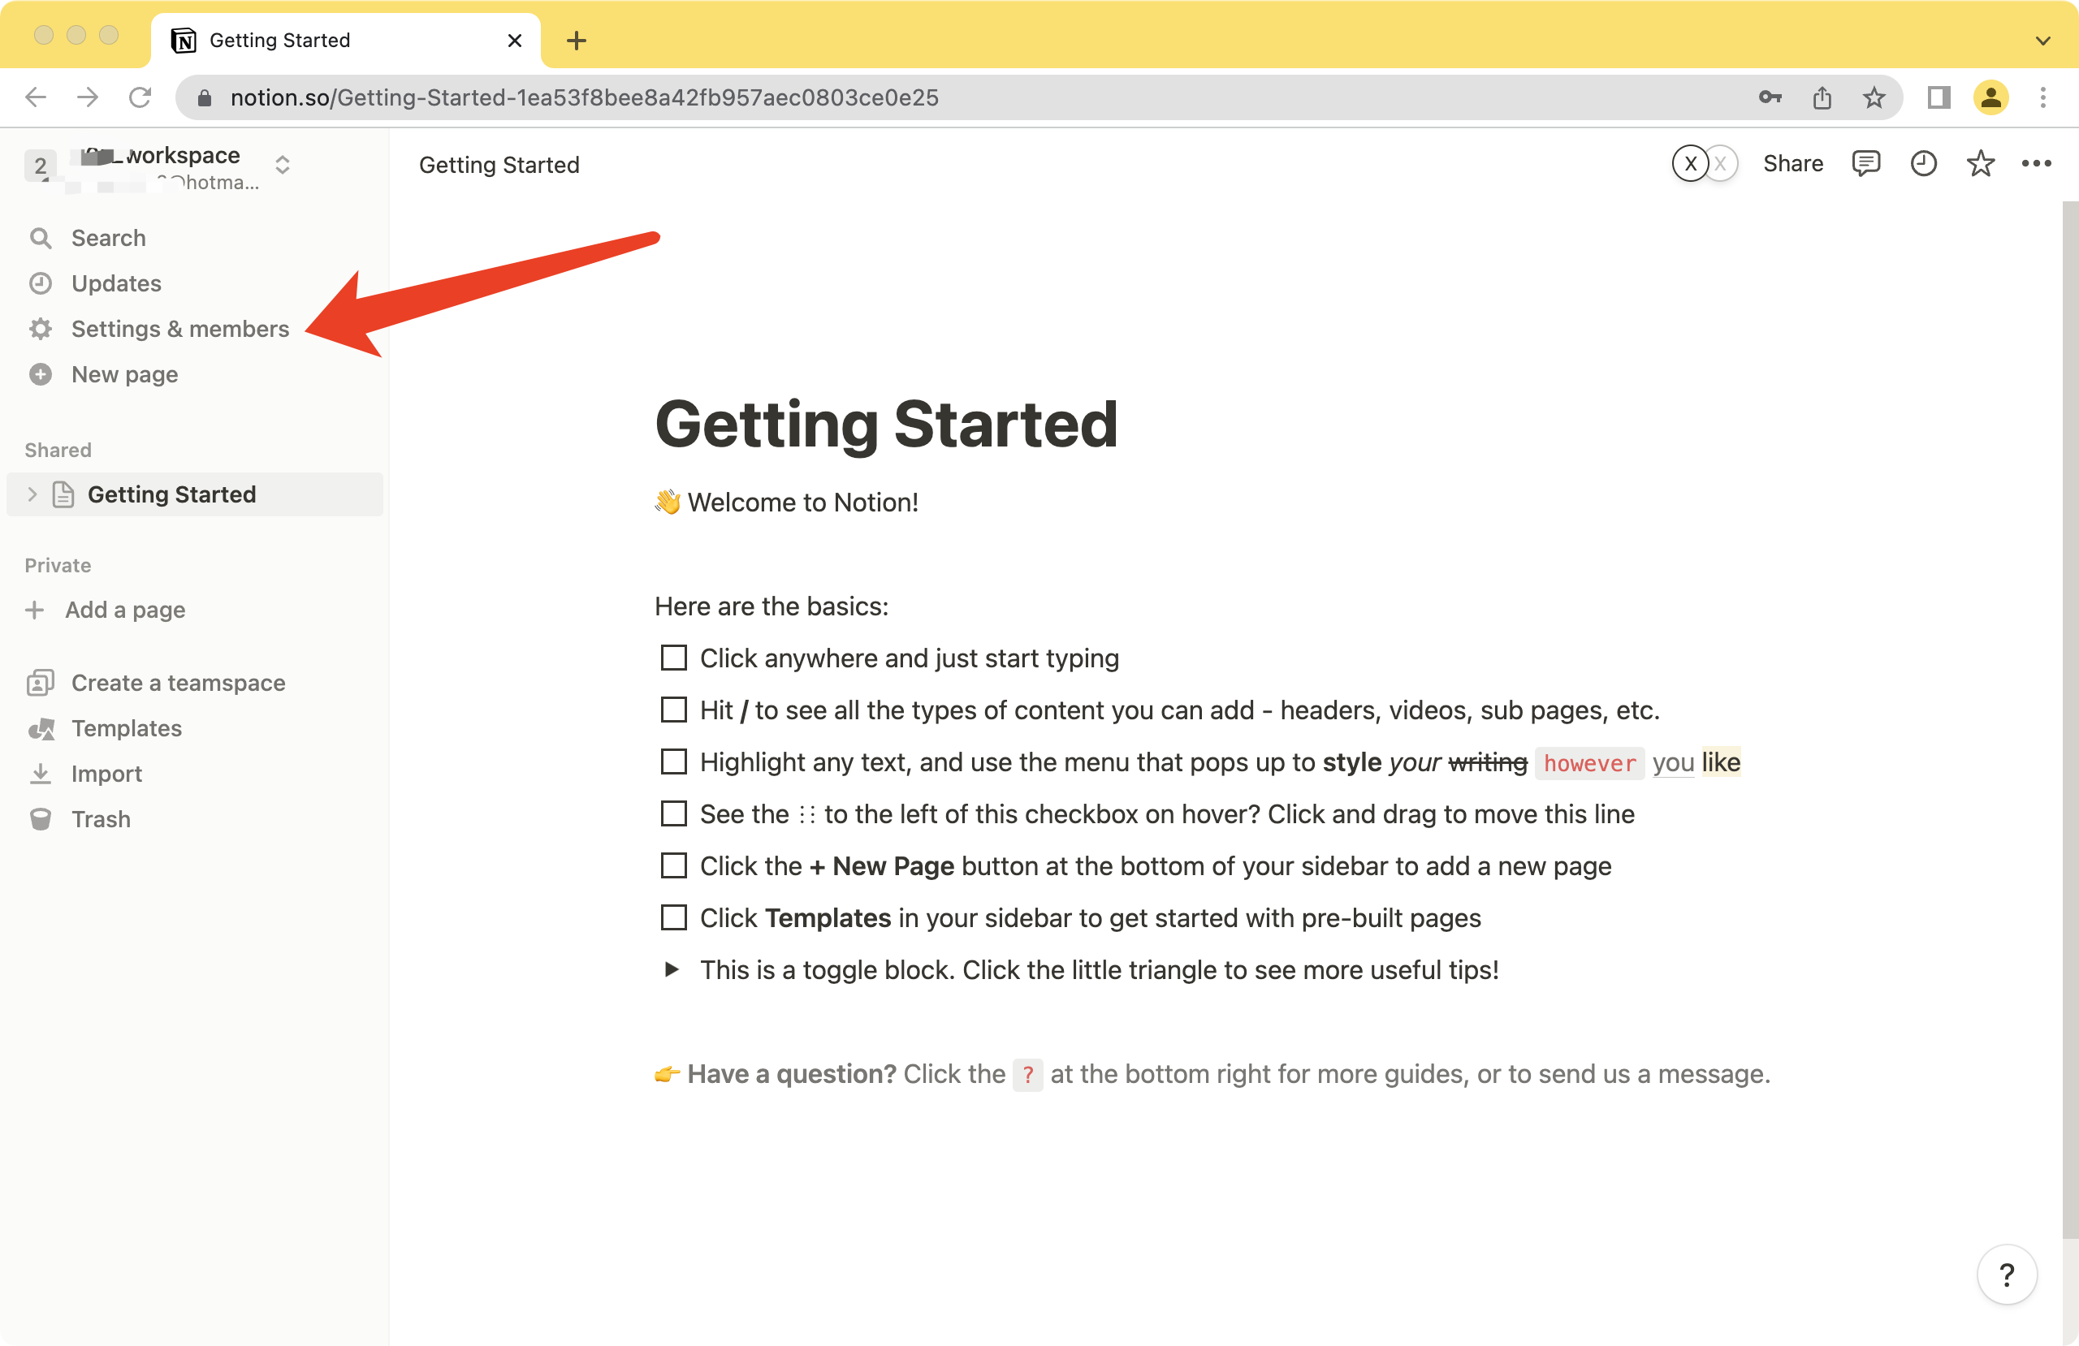Screen dimensions: 2079x1346
Task: Tick the 'Click Templates in your sidebar' checkbox
Action: point(673,917)
